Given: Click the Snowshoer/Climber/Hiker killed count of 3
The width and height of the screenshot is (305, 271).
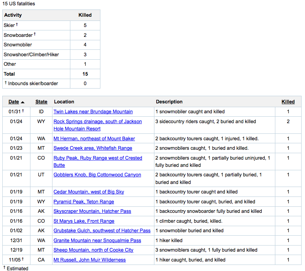Looking at the screenshot, I should tap(85, 55).
